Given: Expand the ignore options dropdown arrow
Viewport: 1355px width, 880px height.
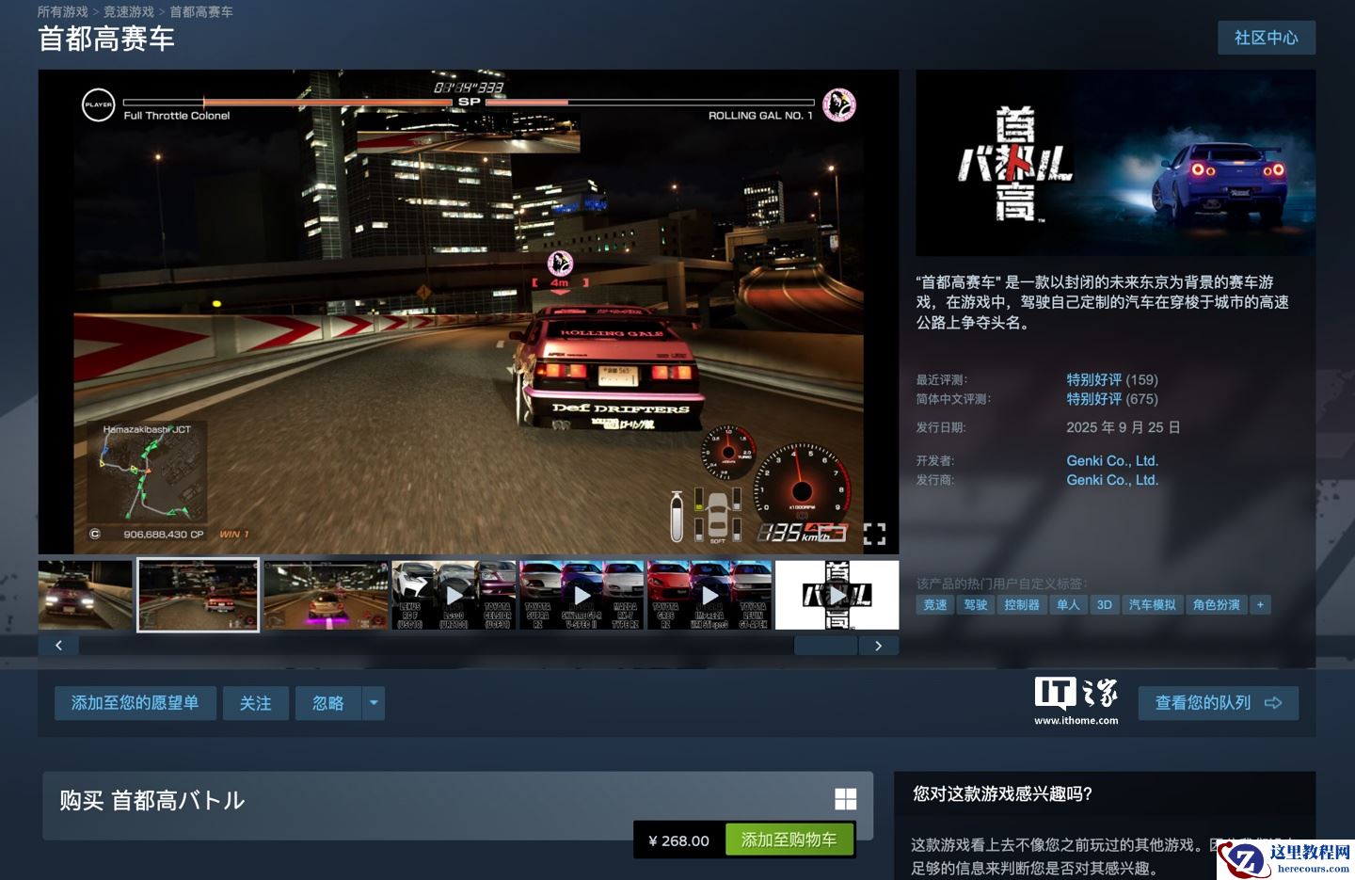Looking at the screenshot, I should click(x=374, y=703).
